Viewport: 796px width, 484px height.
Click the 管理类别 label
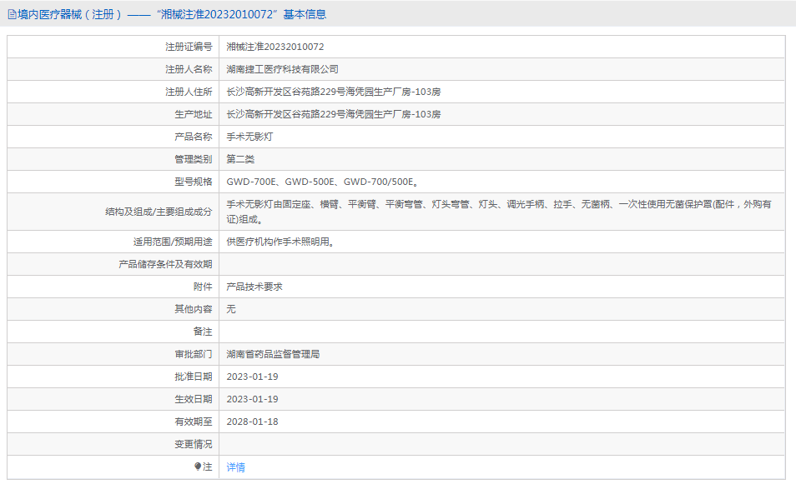pos(194,159)
